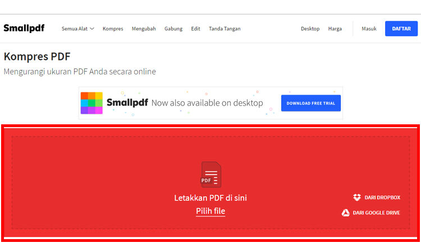Choose the DARI DROPBOX option

point(377,197)
